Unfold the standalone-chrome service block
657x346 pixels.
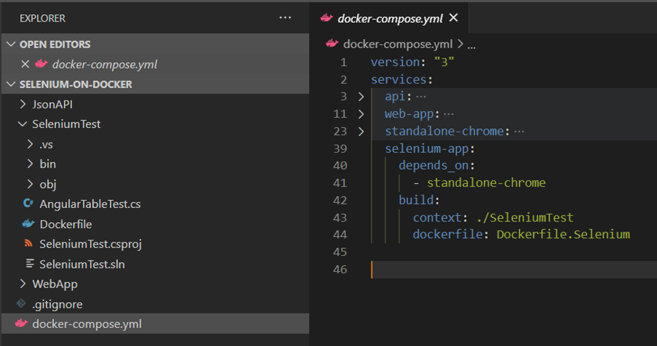click(361, 131)
